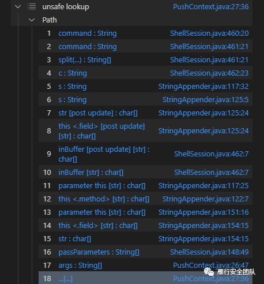
Task: Click the list icon beside unsafe lookup
Action: (x=32, y=6)
